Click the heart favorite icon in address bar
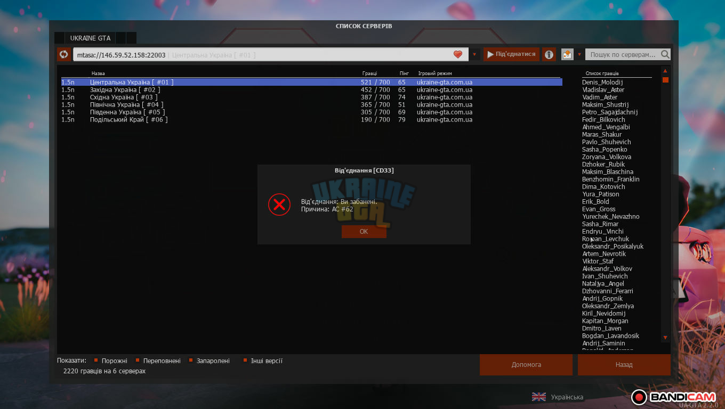 (x=457, y=54)
